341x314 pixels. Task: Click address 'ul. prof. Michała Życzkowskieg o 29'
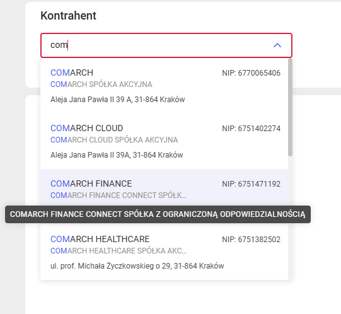[111, 266]
